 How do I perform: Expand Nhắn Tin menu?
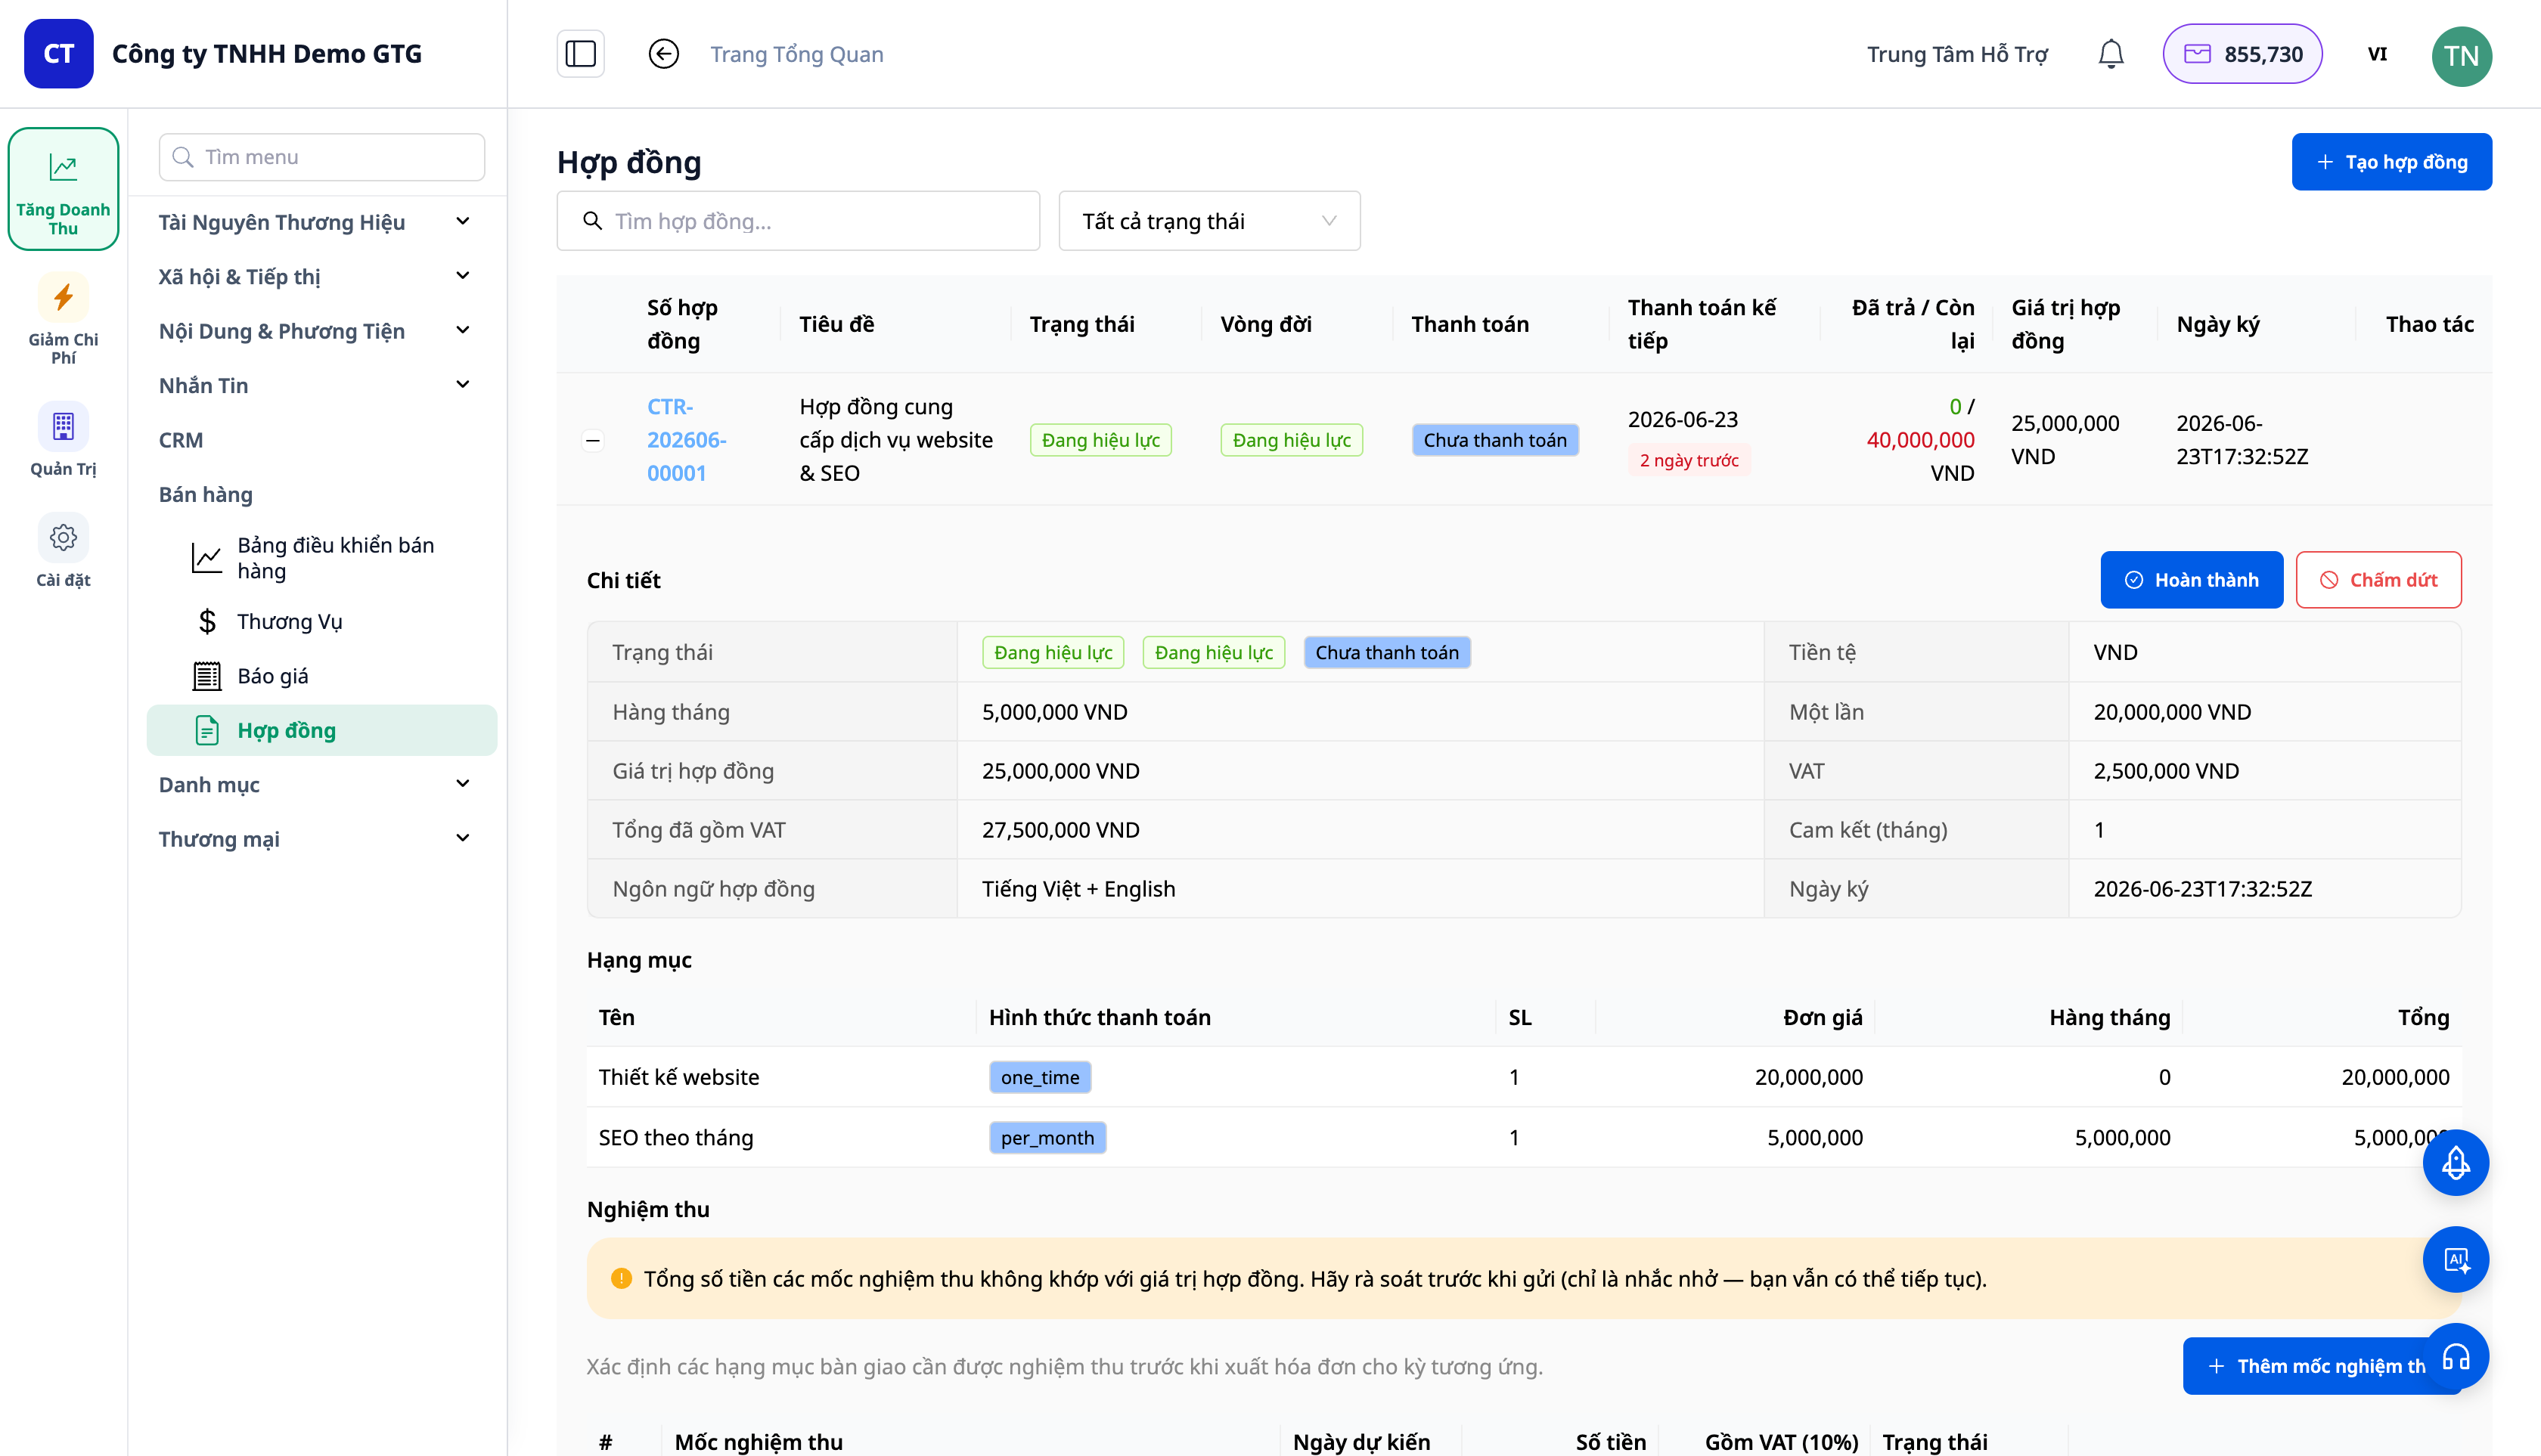click(315, 385)
